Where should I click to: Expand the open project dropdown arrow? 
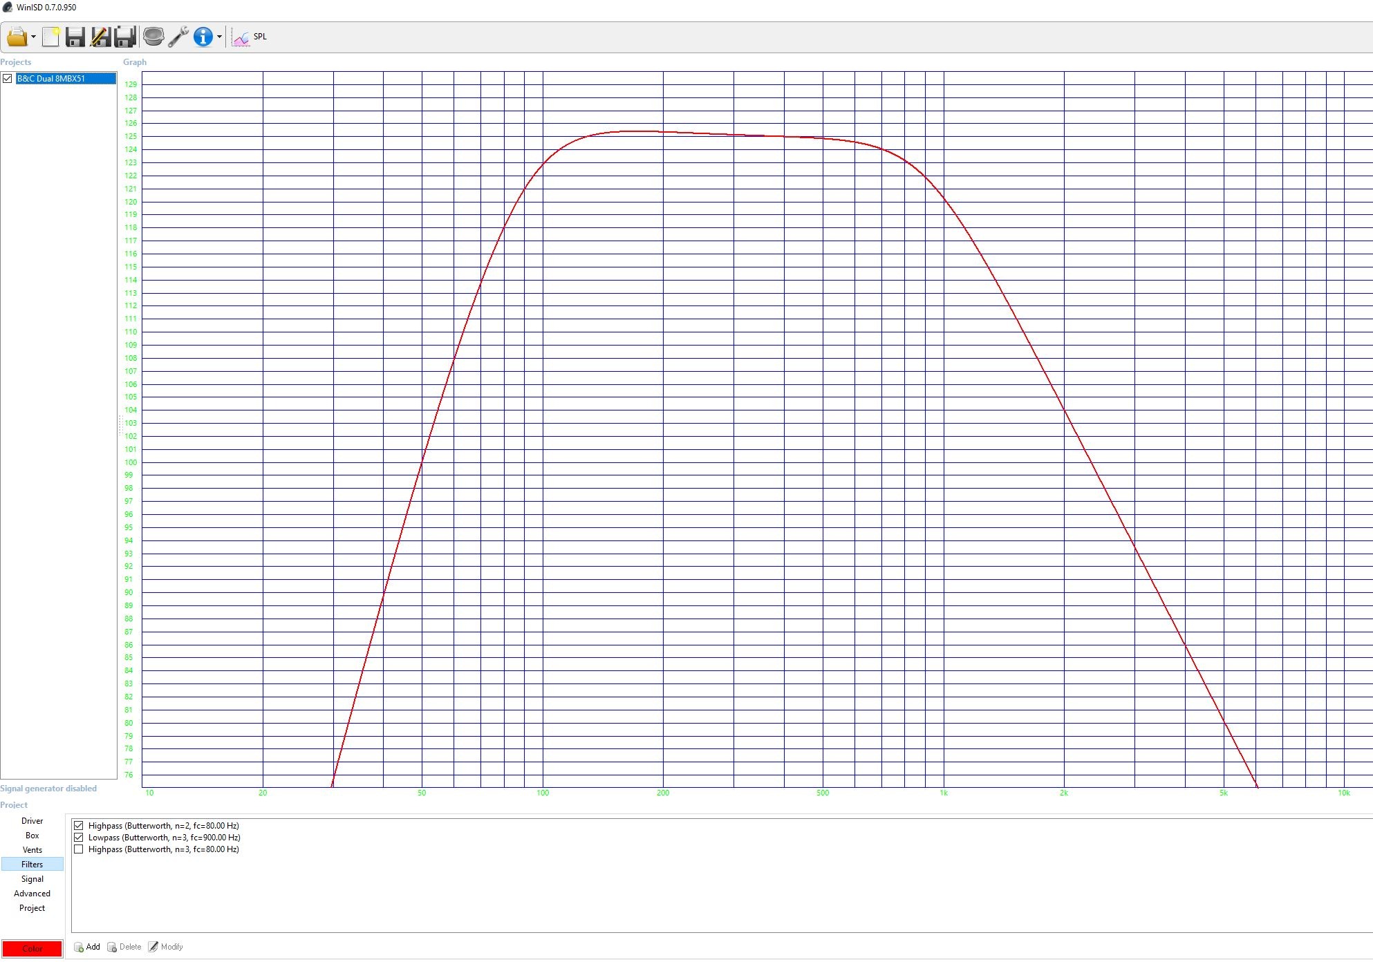click(33, 37)
